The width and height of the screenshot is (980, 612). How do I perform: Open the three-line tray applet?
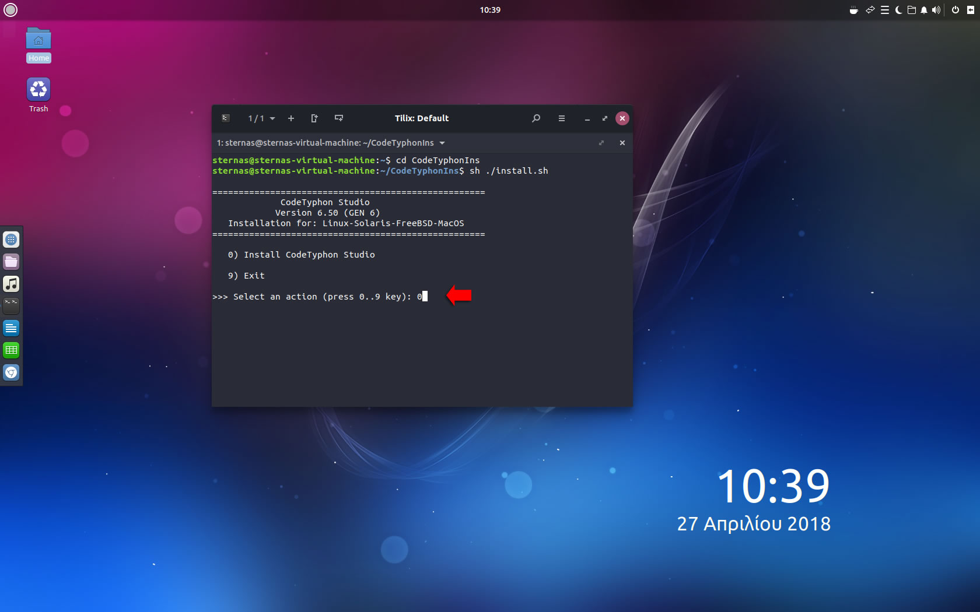pos(885,10)
